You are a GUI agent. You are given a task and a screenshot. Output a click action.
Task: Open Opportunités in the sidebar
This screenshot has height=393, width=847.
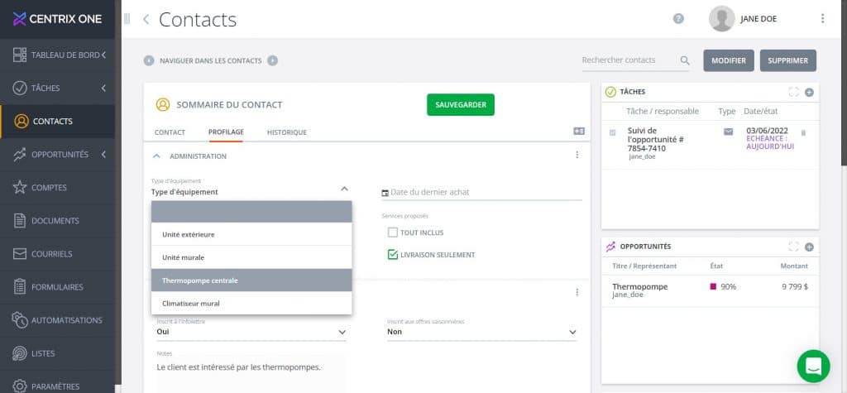59,154
